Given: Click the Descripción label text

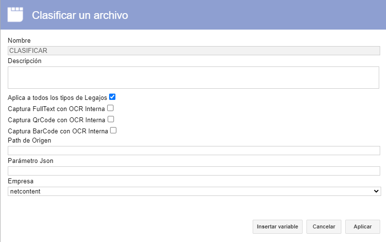Looking at the screenshot, I should [x=25, y=61].
